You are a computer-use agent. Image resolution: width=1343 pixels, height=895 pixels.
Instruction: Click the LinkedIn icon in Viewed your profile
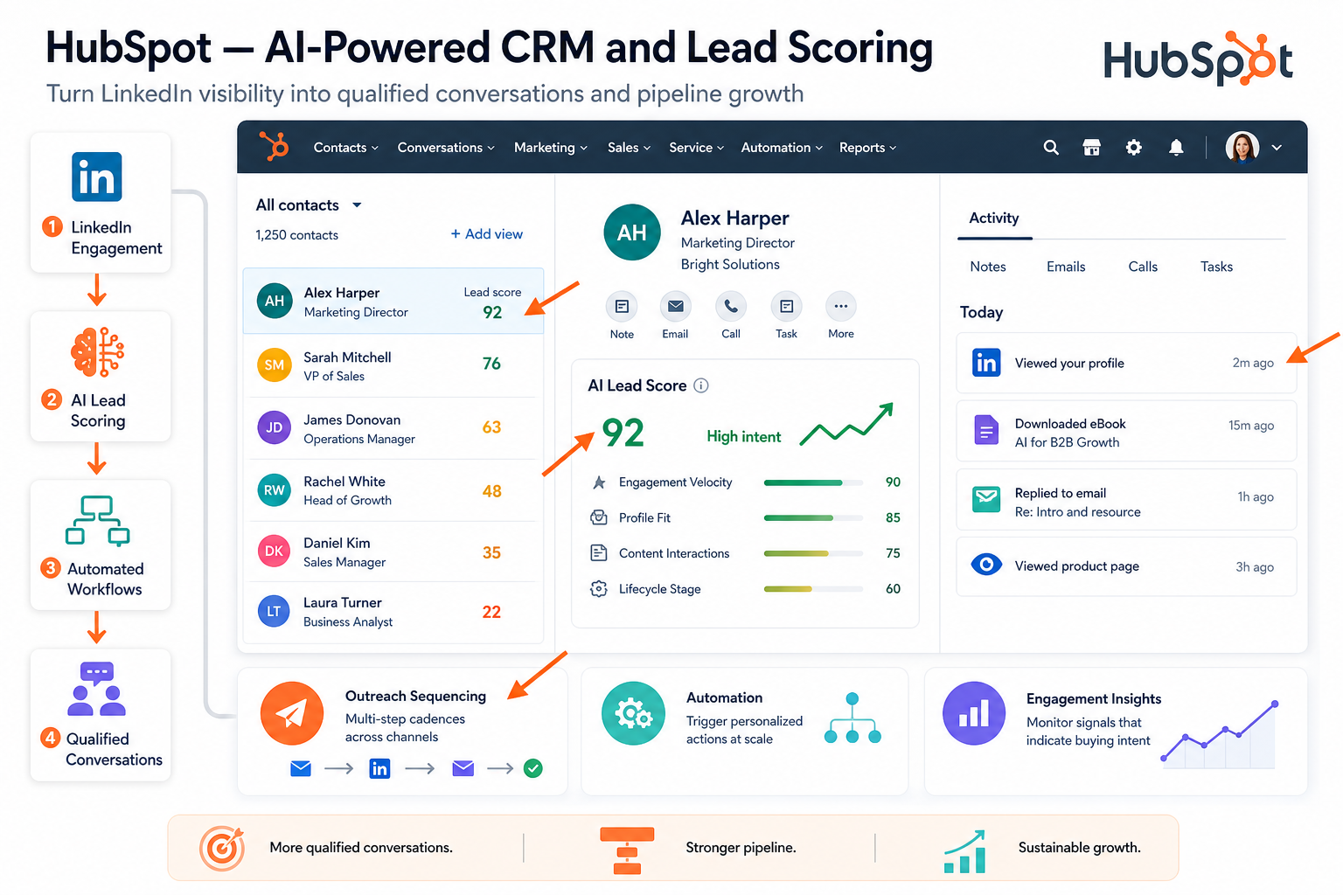[x=986, y=363]
